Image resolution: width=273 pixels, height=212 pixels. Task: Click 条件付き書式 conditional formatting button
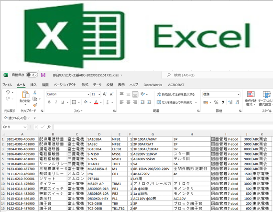tap(251, 99)
